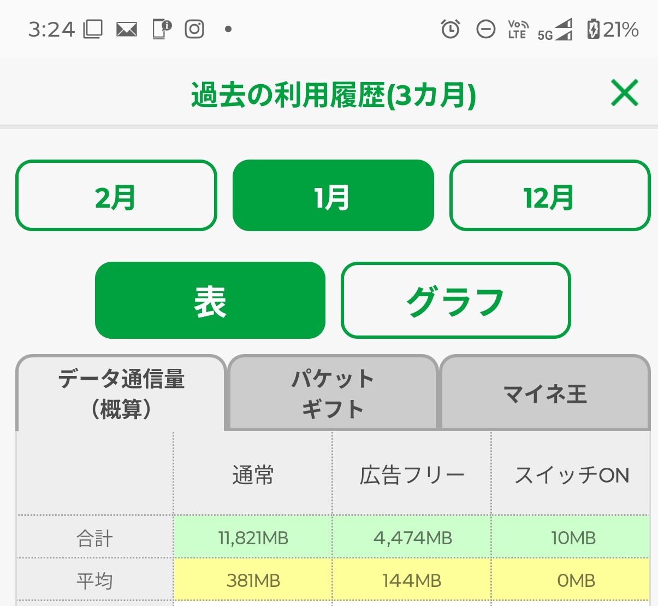Tap the Instagram notification icon in status bar

[x=194, y=29]
